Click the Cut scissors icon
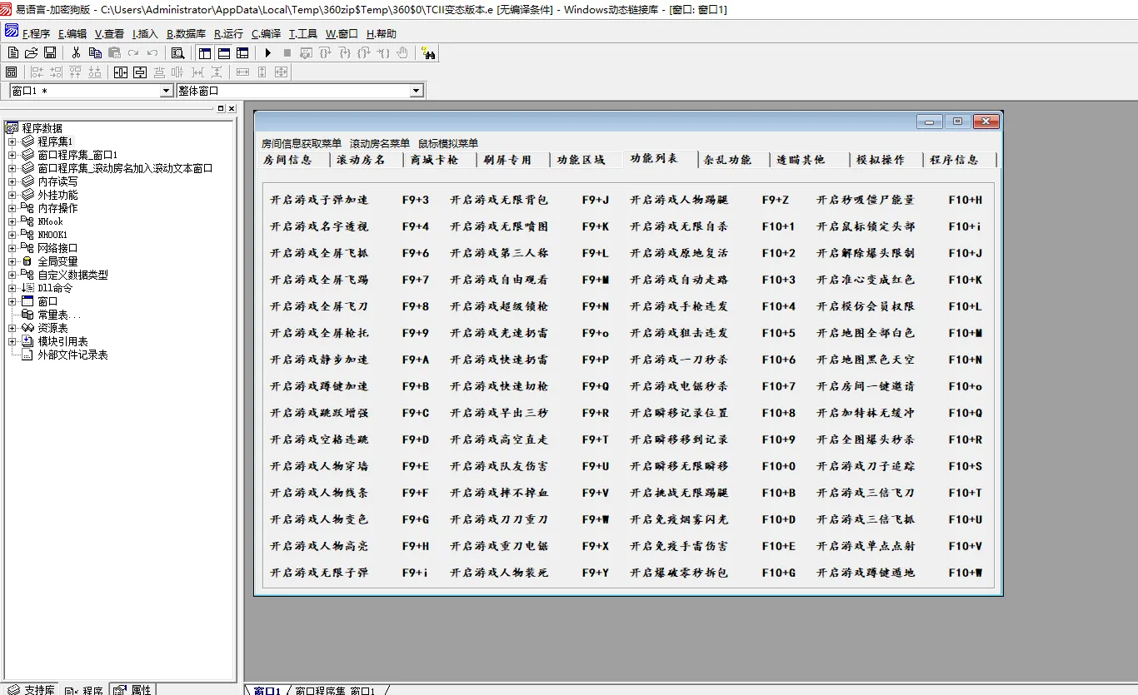Image resolution: width=1138 pixels, height=695 pixels. coord(76,52)
